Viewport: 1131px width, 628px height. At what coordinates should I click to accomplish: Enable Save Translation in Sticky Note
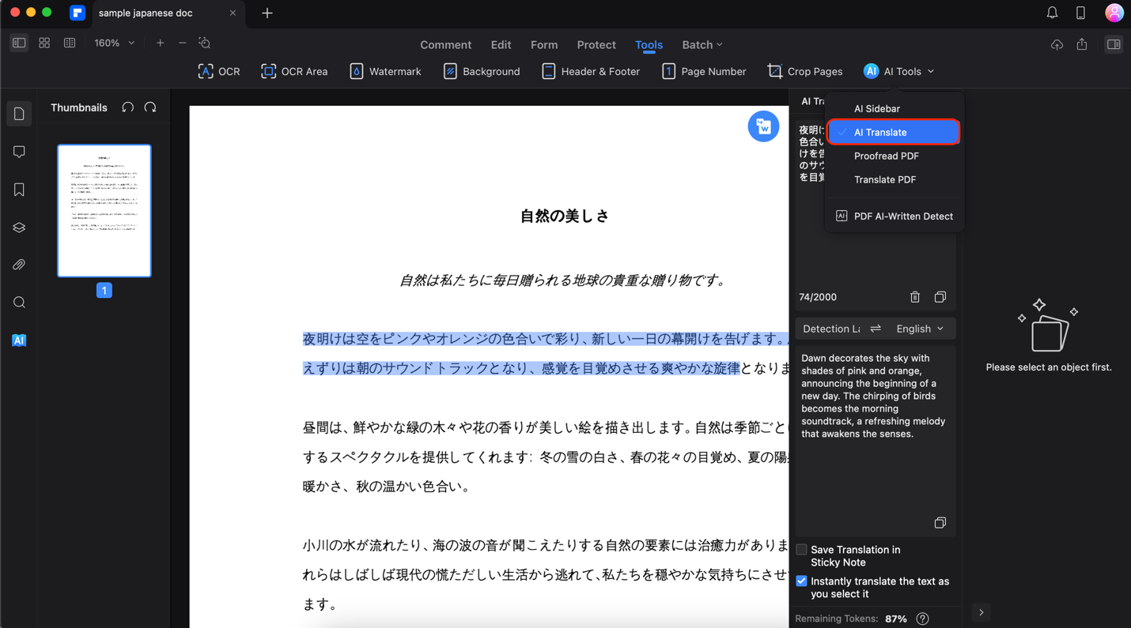click(x=801, y=550)
